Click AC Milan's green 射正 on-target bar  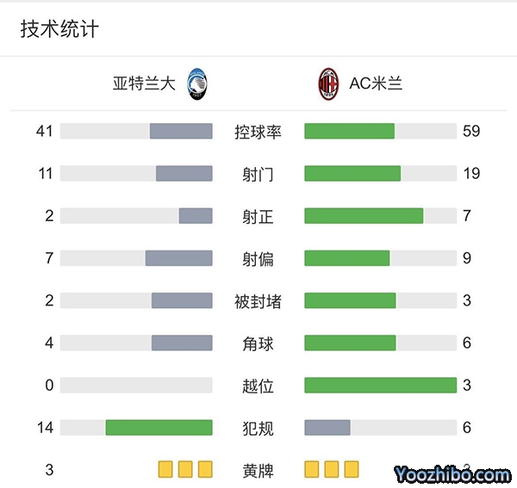364,215
